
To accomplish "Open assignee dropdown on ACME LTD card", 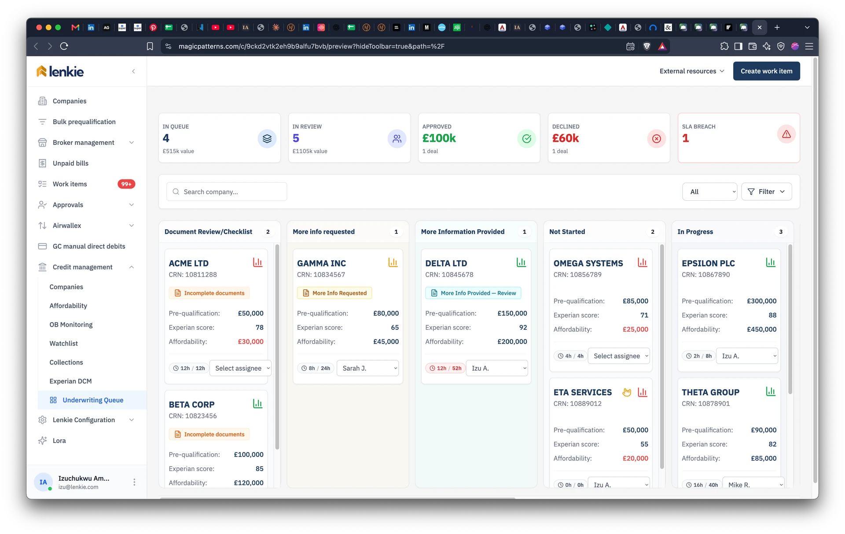I will click(241, 368).
